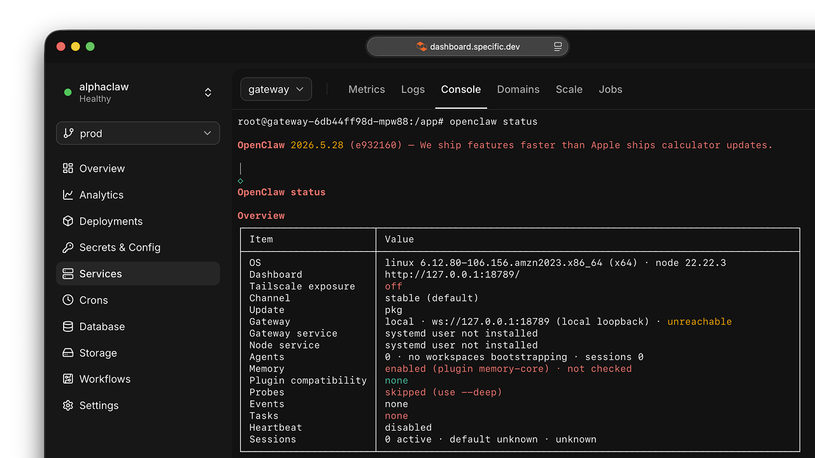The height and width of the screenshot is (458, 815).
Task: Click the alphaclaw project name
Action: pos(104,87)
